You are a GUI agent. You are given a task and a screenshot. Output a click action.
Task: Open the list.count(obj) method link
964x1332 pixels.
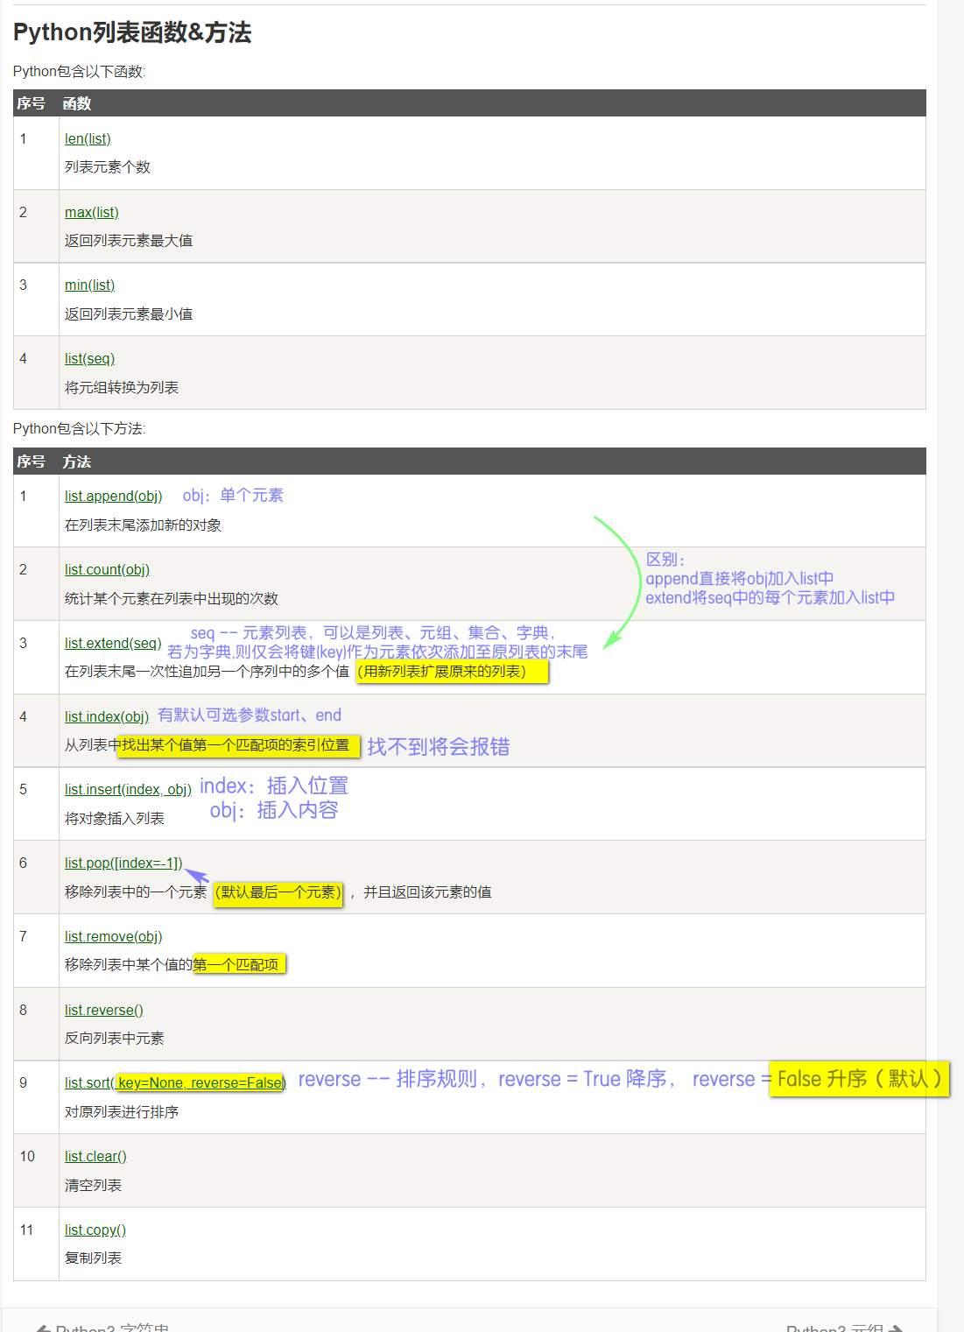[107, 569]
